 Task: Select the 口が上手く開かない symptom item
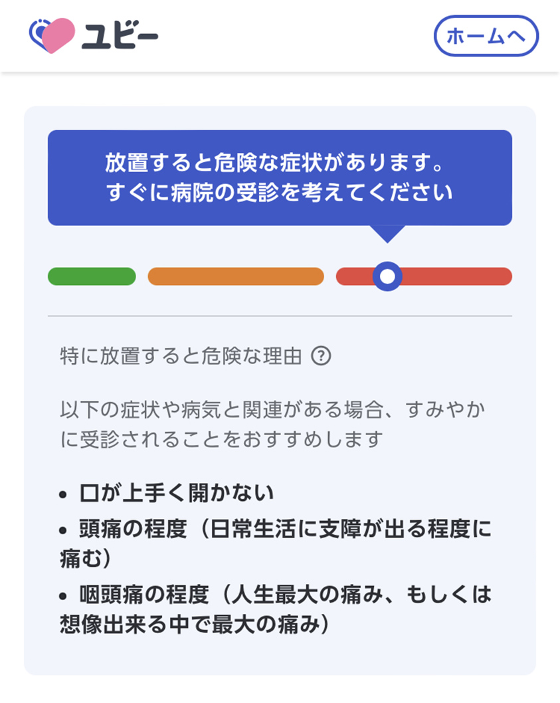(x=176, y=493)
